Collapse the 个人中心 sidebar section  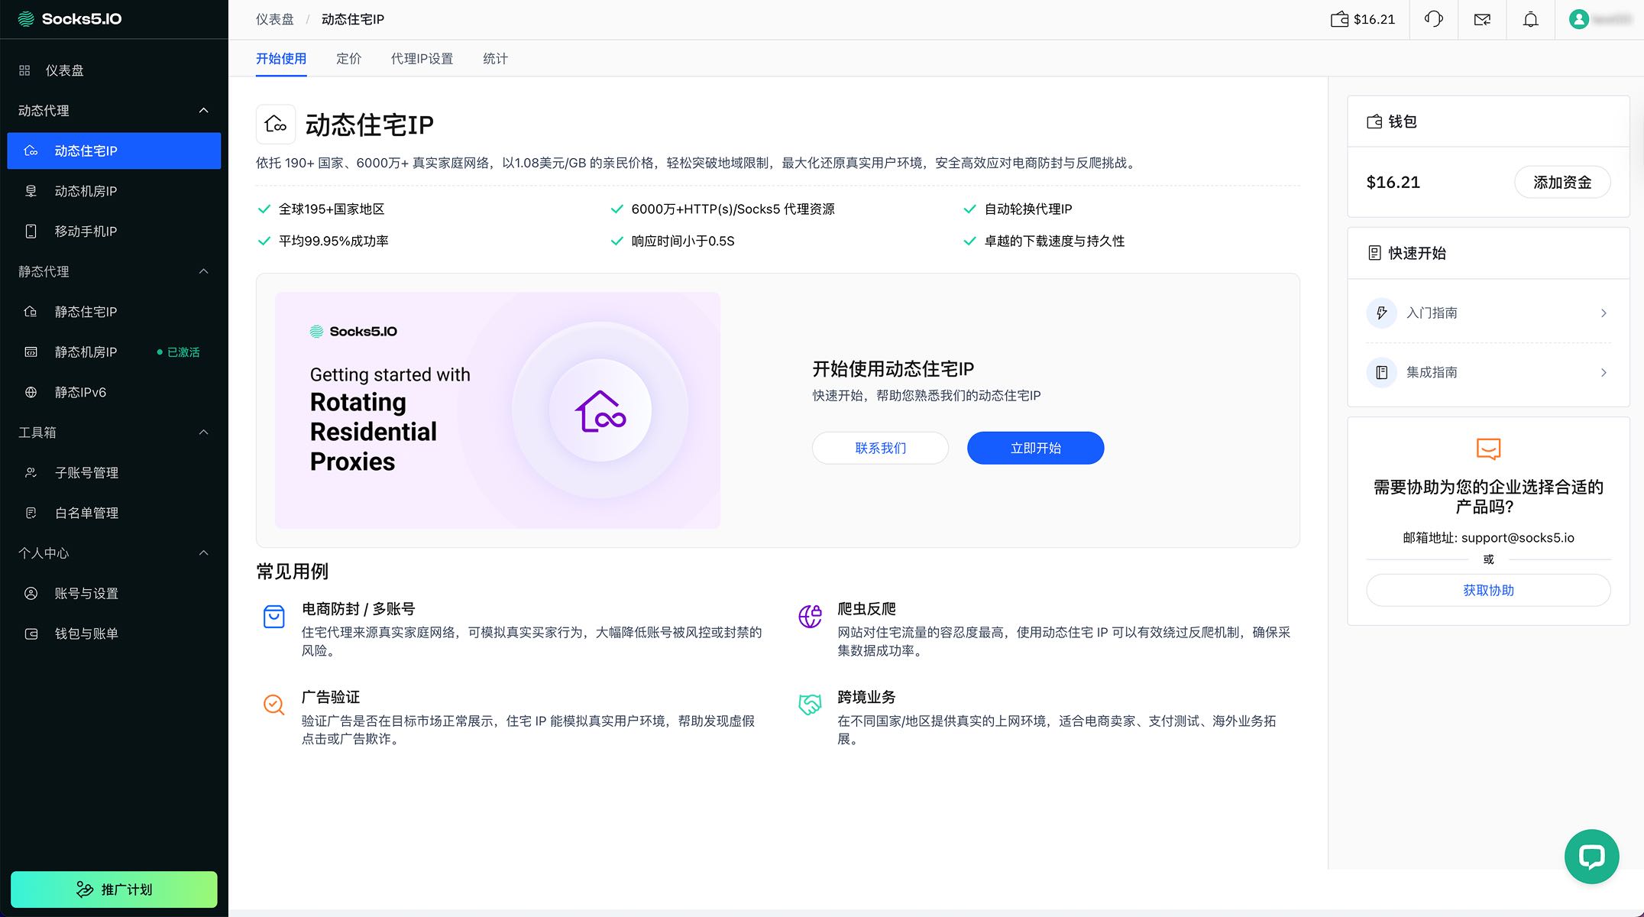[x=203, y=552]
